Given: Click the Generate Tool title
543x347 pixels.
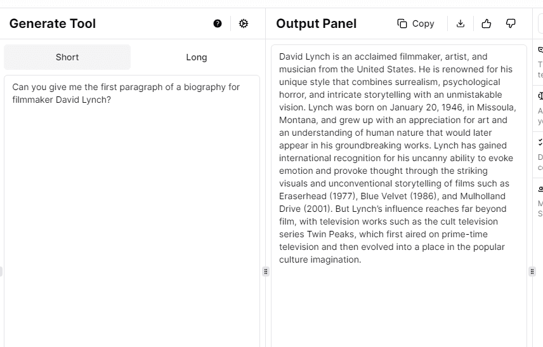Looking at the screenshot, I should [x=53, y=23].
